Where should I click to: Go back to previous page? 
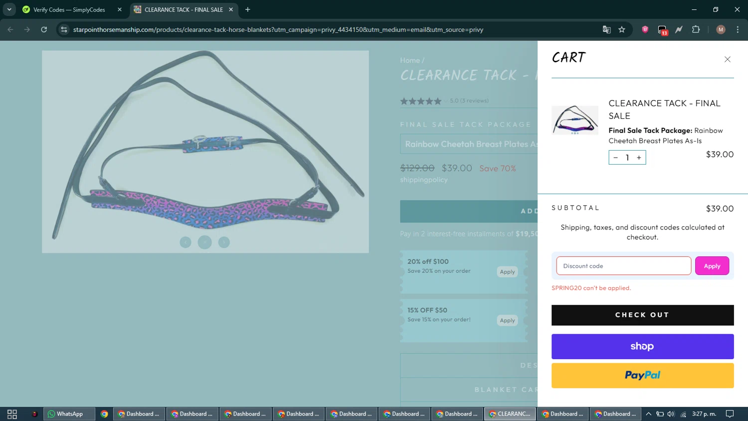pos(10,29)
